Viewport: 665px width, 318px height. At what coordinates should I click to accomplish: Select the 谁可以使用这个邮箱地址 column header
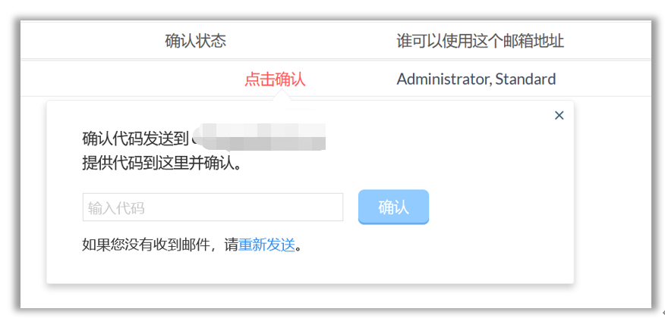click(480, 41)
